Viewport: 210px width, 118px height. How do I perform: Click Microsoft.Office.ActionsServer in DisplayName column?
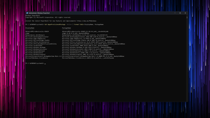click(37, 42)
